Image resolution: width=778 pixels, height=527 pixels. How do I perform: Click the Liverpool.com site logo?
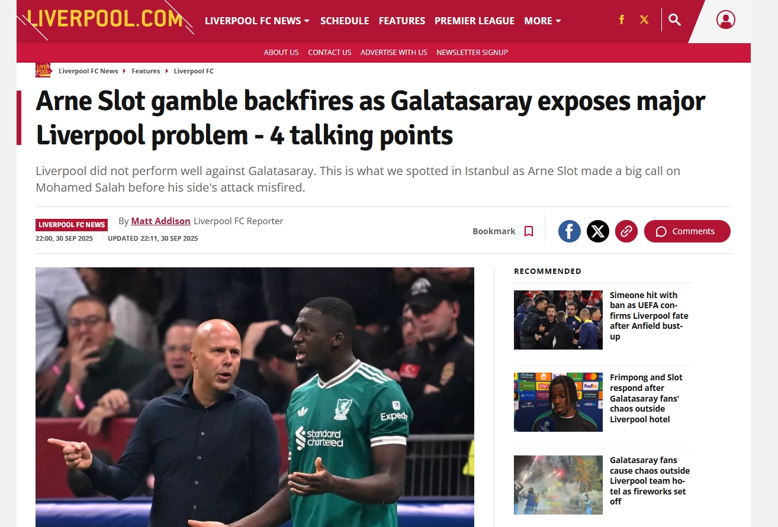pos(105,19)
